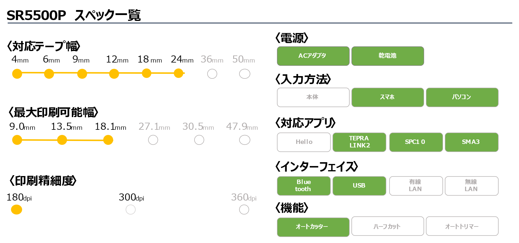The height and width of the screenshot is (243, 519).
Task: Select the スマホ input method button
Action: [x=388, y=97]
